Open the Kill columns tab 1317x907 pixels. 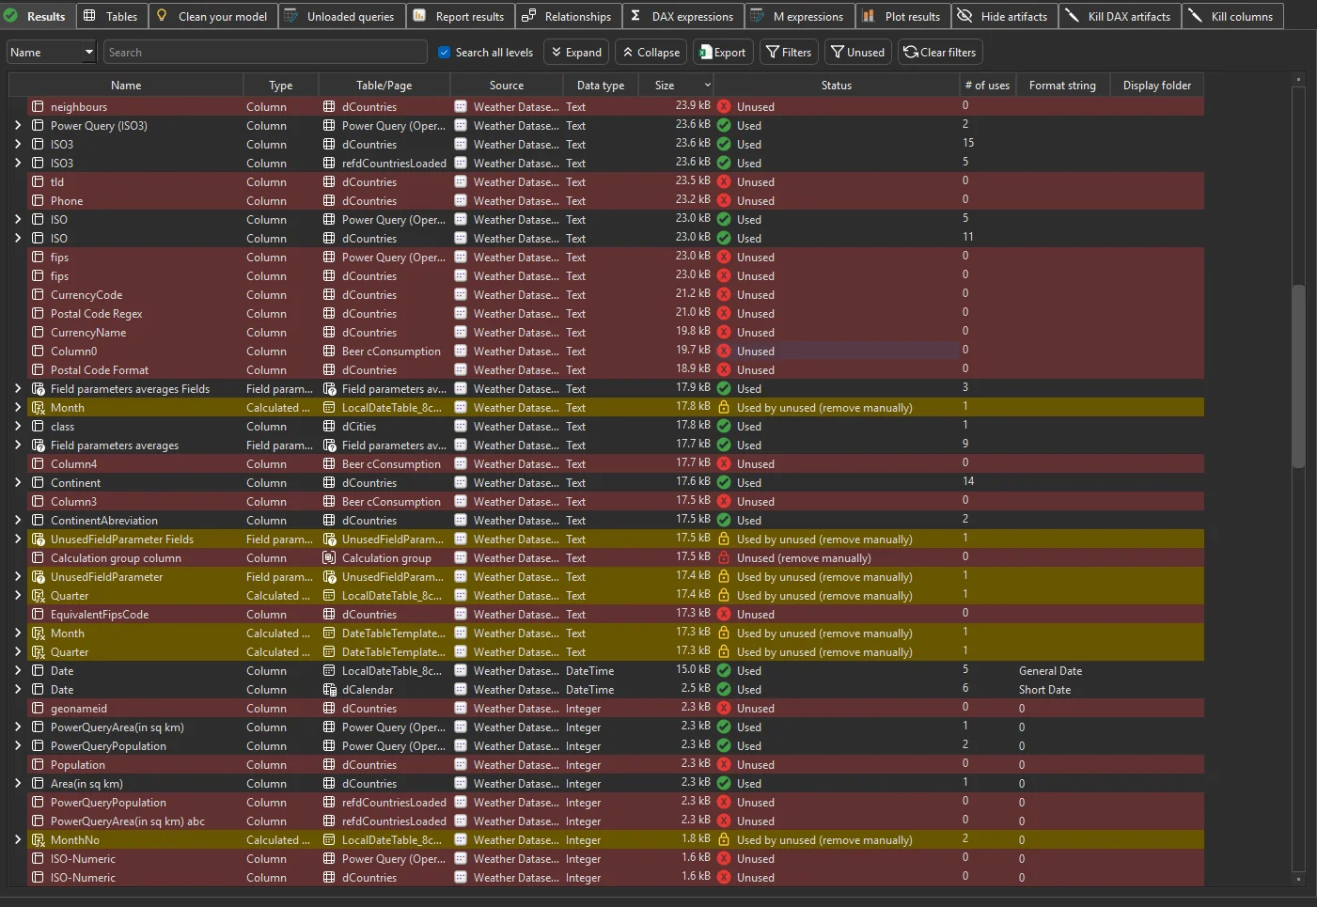(1231, 16)
